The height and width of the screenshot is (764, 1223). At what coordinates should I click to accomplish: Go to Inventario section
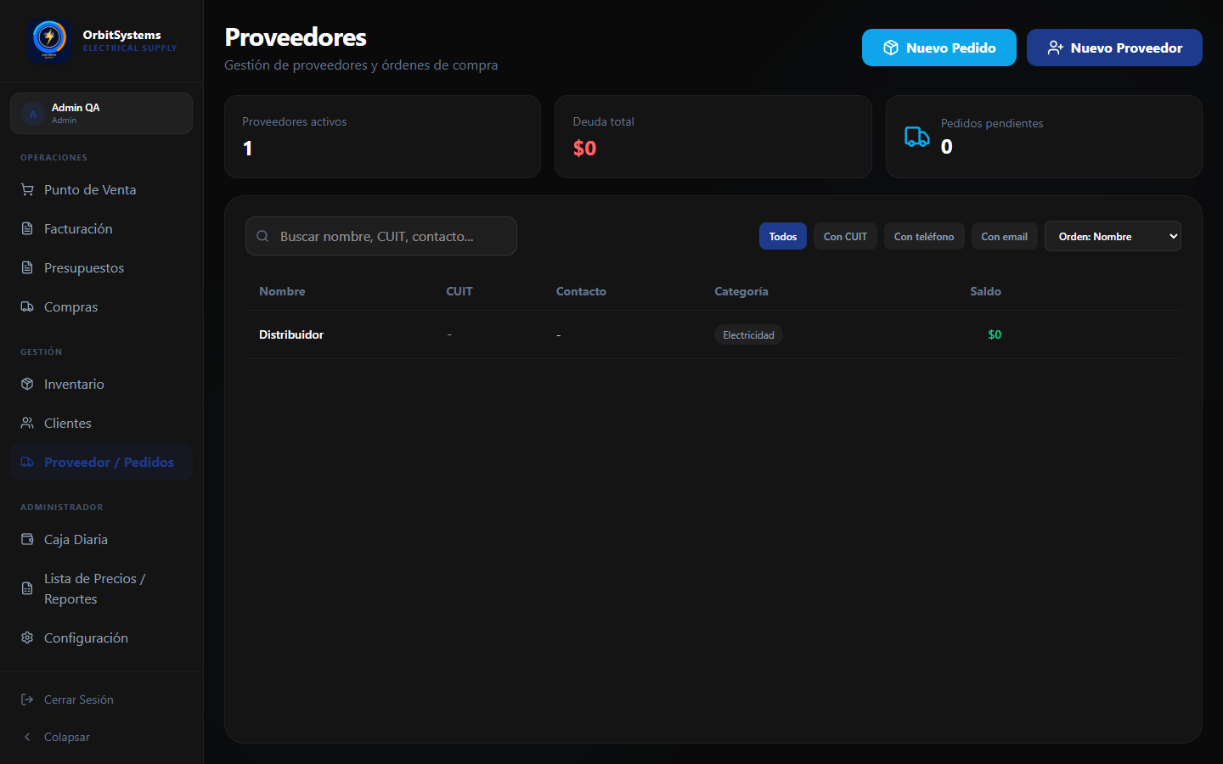click(x=101, y=384)
